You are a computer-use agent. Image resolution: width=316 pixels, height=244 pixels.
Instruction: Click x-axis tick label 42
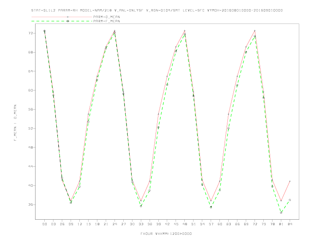(x=167, y=224)
